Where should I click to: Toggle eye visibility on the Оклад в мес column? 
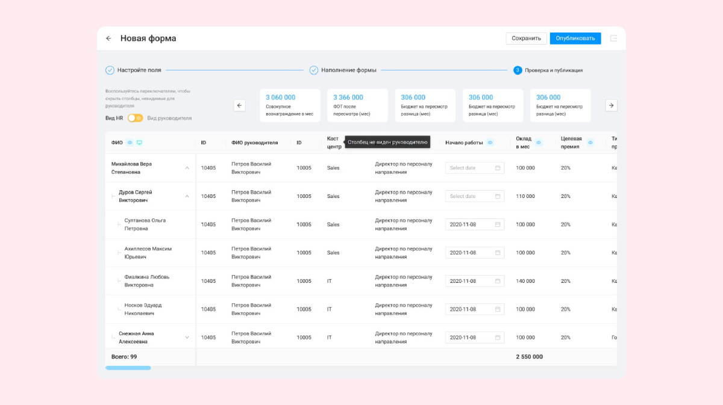[x=539, y=143]
